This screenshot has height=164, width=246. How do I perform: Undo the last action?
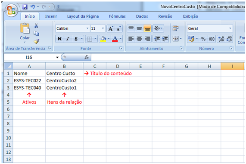coord(33,7)
